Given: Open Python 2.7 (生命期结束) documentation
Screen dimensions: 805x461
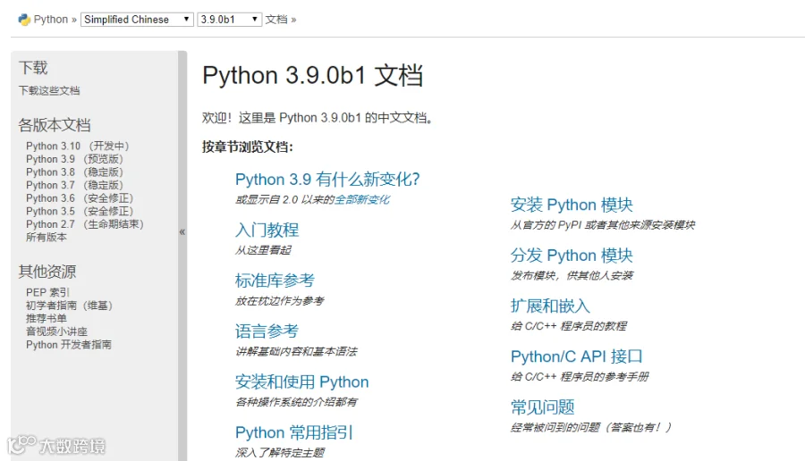Looking at the screenshot, I should pos(85,224).
